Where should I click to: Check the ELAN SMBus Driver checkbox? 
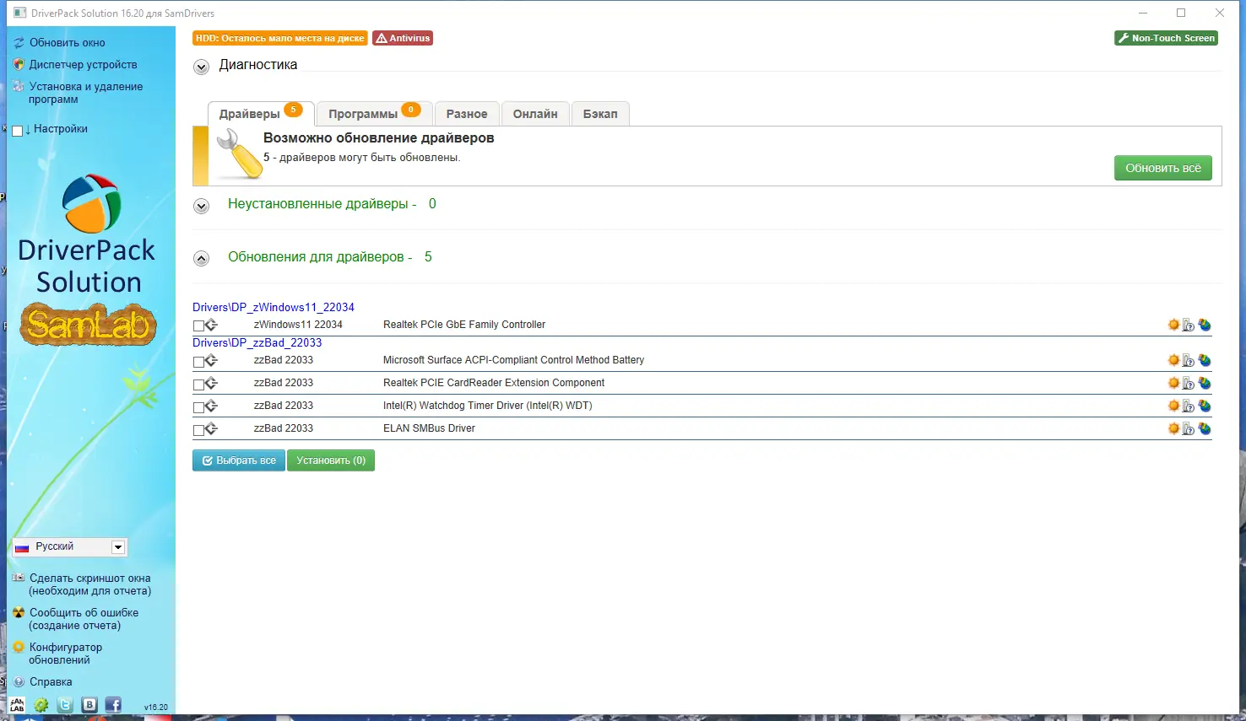tap(198, 430)
